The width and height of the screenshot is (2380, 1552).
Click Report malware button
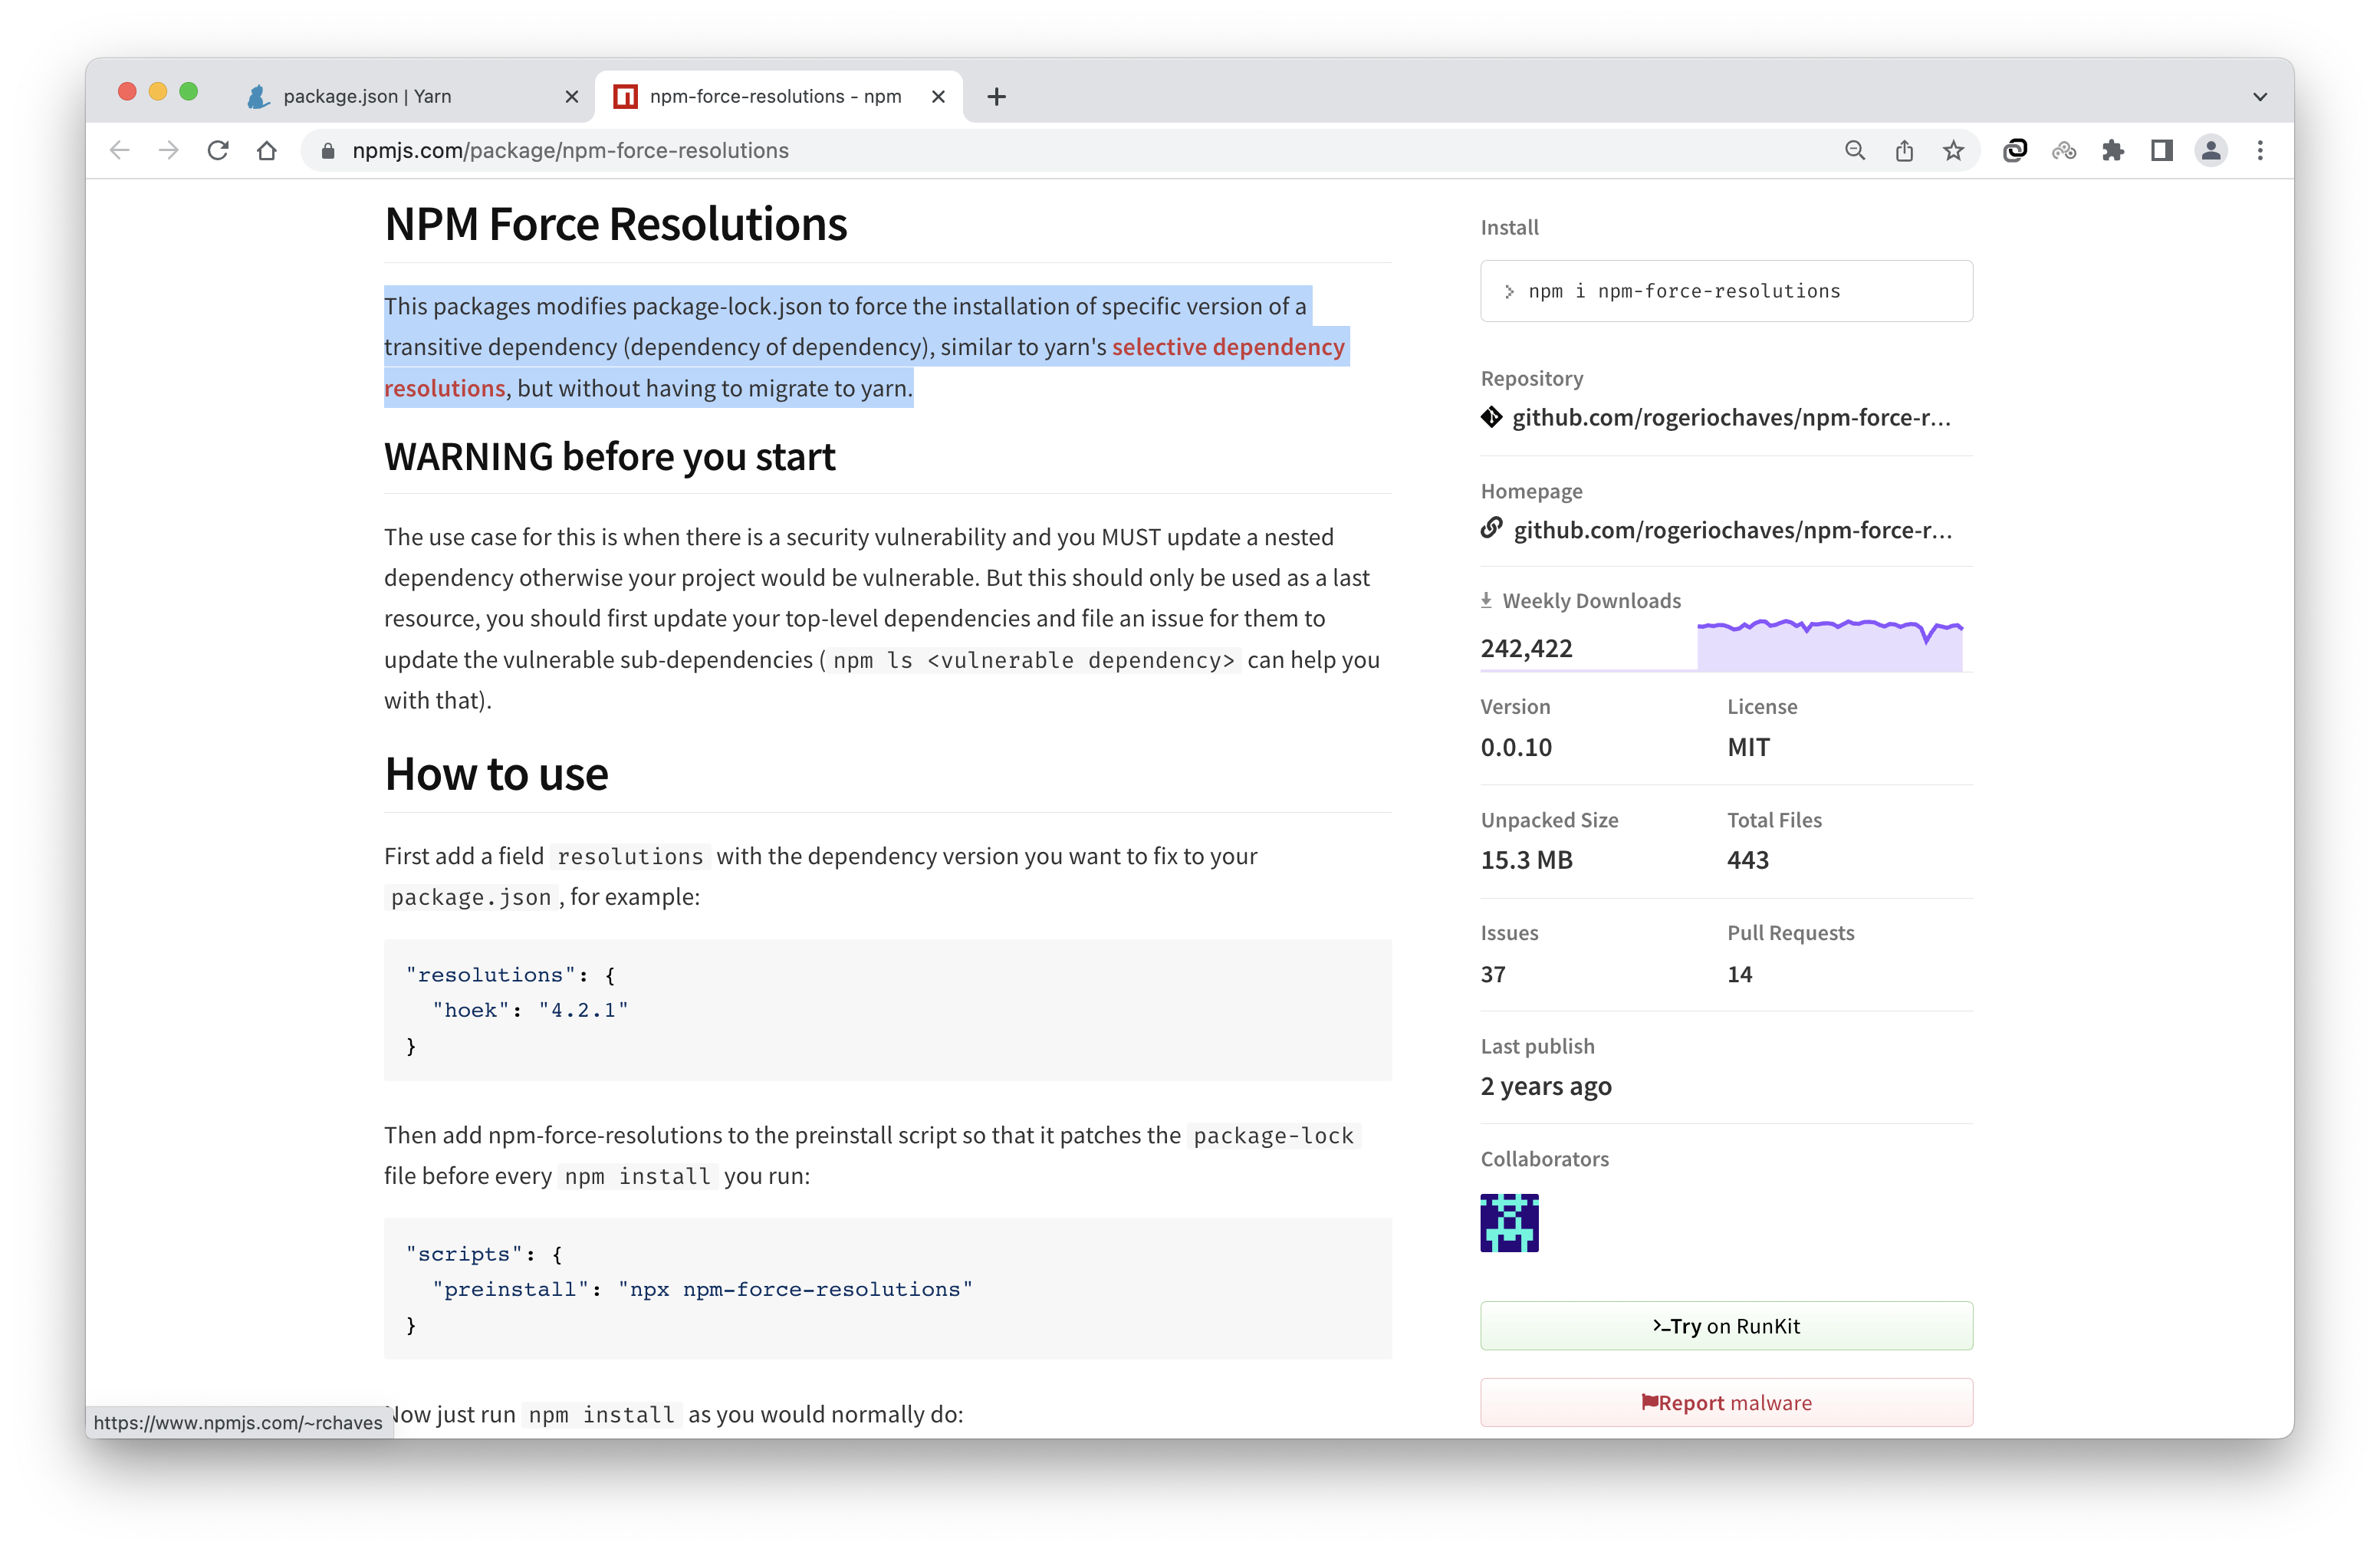(x=1726, y=1403)
